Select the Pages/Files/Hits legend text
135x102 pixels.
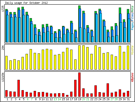[x=132, y=18]
